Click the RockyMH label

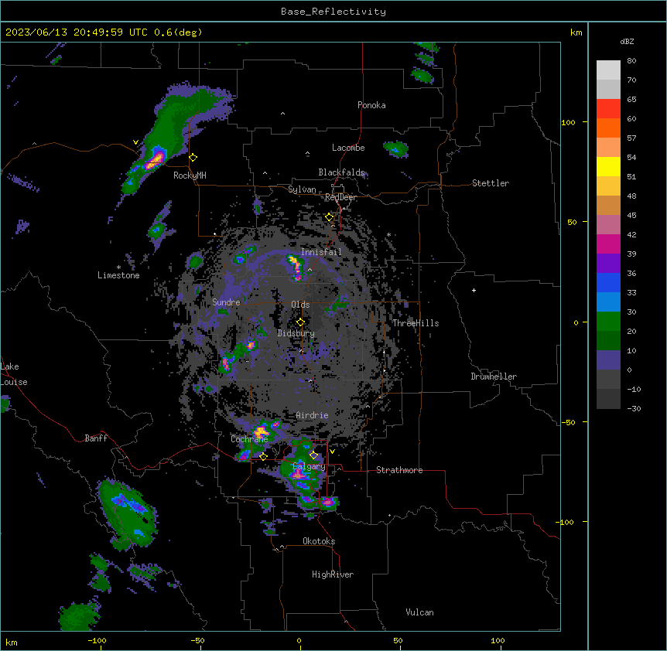tap(190, 176)
